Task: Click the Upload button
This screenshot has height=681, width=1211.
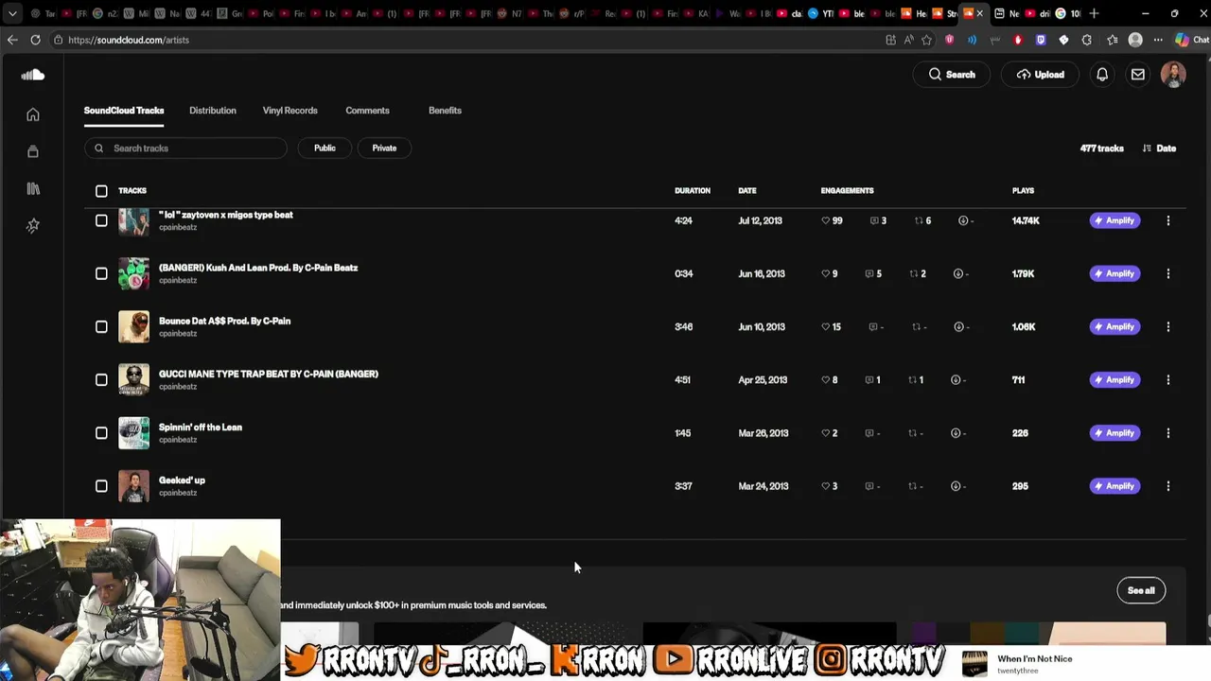Action: coord(1040,75)
